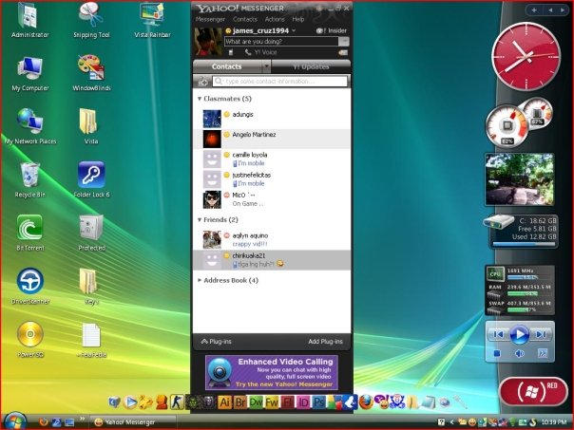Click the Start orb button
The height and width of the screenshot is (430, 574).
(14, 421)
